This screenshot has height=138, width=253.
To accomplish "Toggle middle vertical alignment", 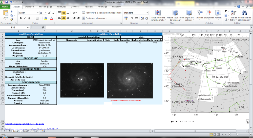I will pos(64,13).
